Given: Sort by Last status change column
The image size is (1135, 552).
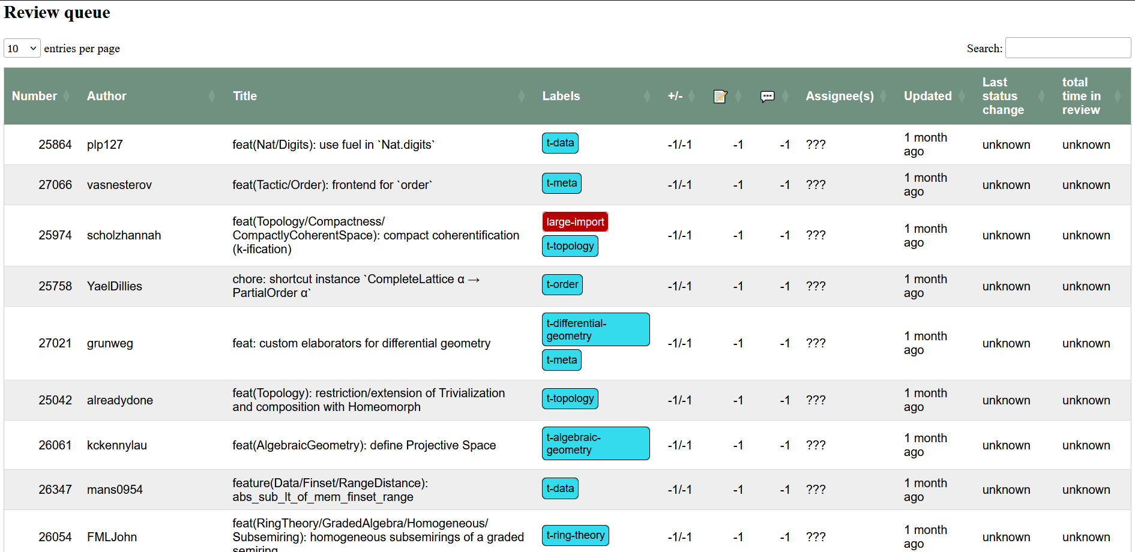Looking at the screenshot, I should pos(1003,96).
